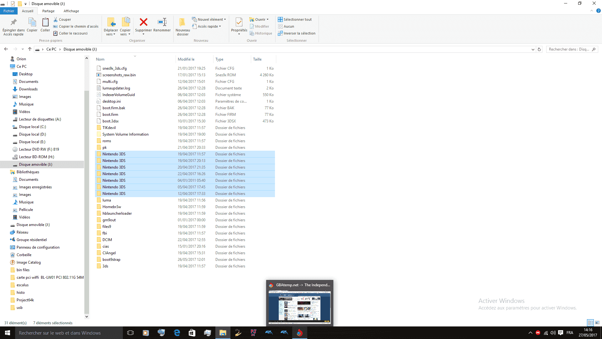Screen dimensions: 602x339
Task: Open the Accès rapide ribbon dropdown
Action: point(207,26)
